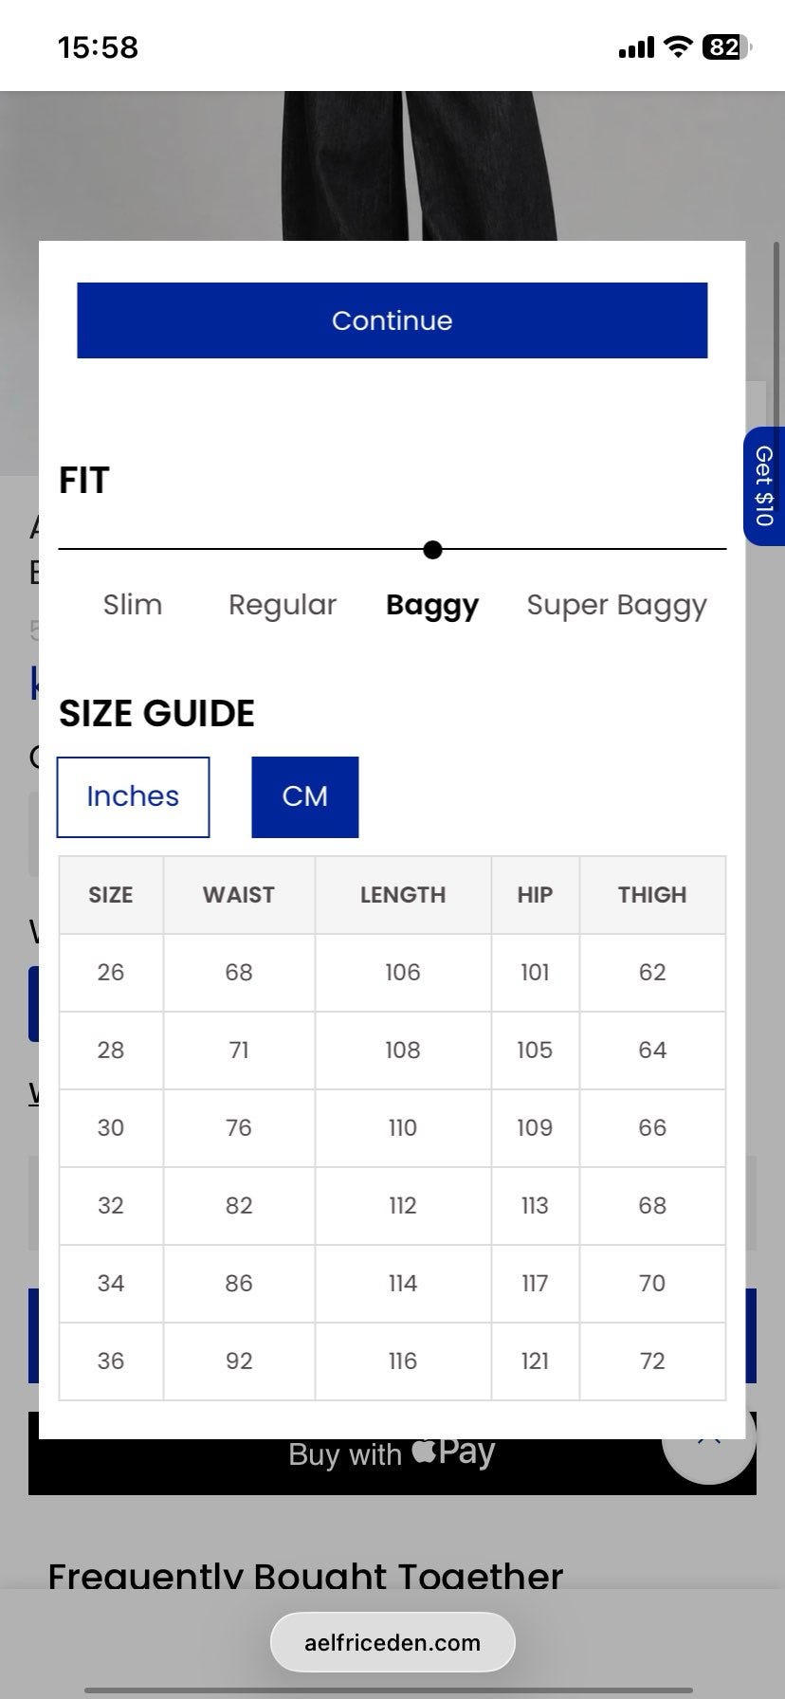Screen dimensions: 785x1699
Task: Select the Super Baggy fit
Action: coord(617,605)
